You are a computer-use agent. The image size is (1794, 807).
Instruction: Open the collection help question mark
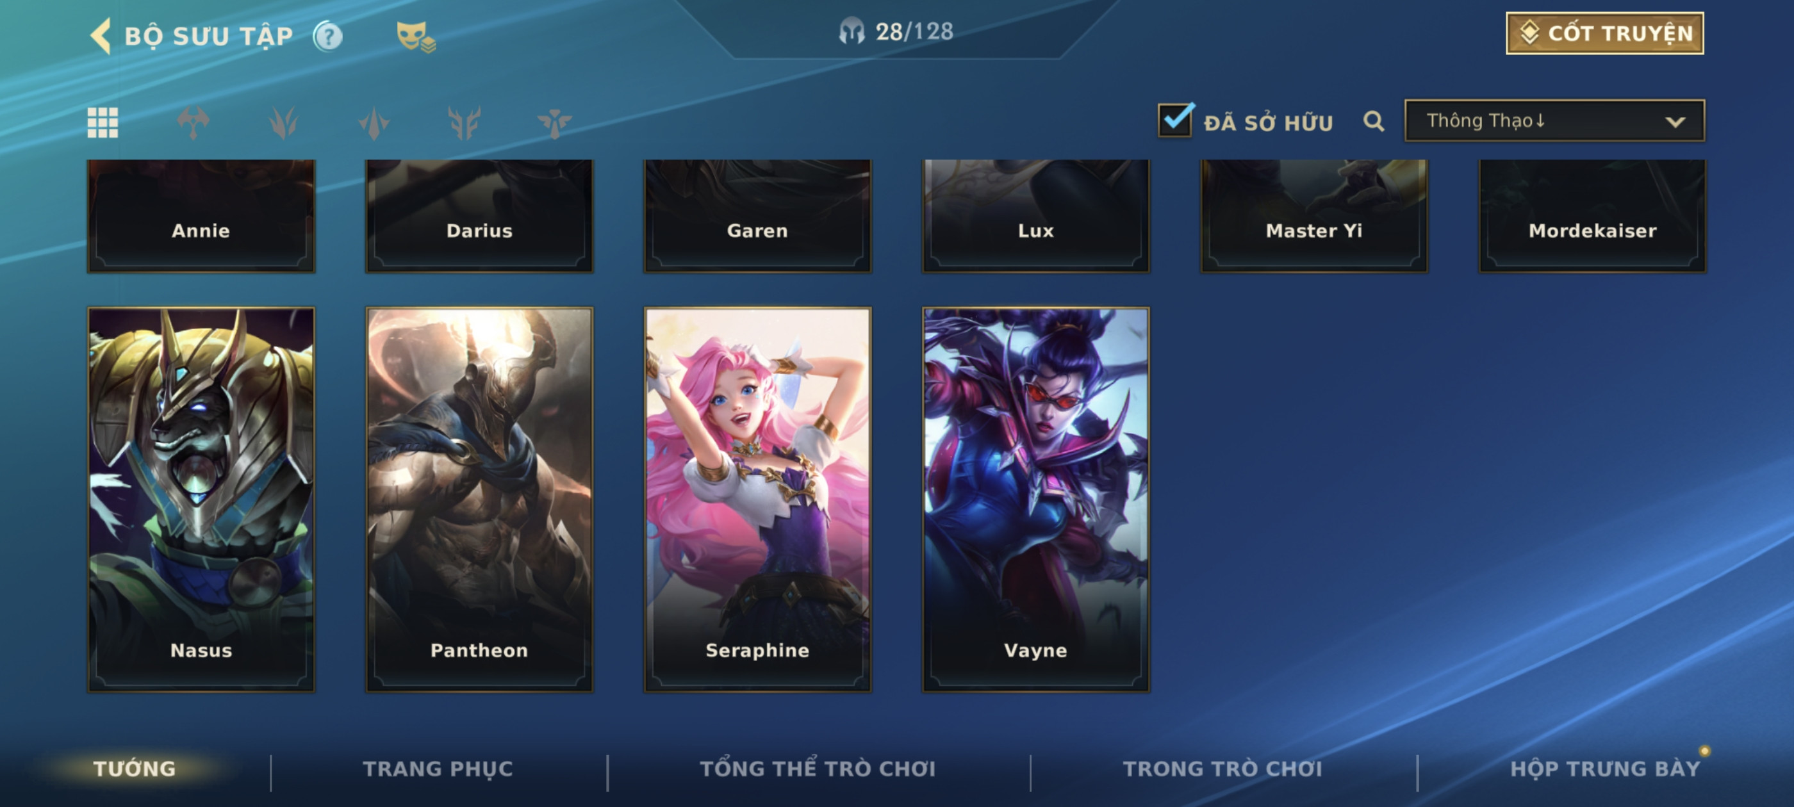coord(328,35)
